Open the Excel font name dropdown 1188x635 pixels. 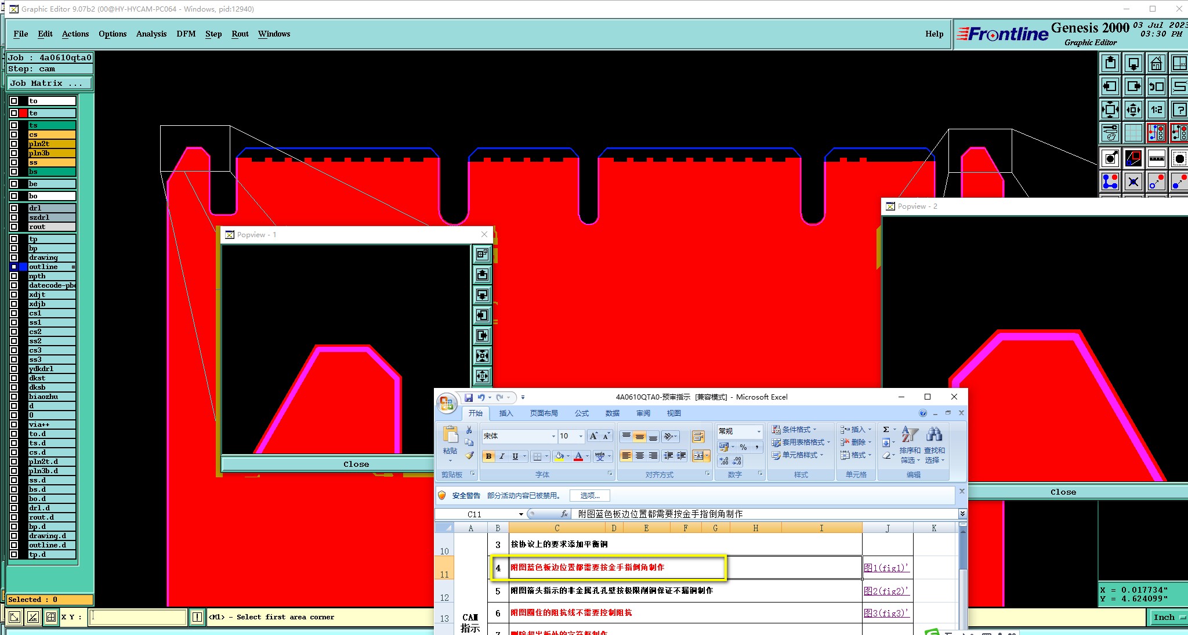tap(553, 436)
